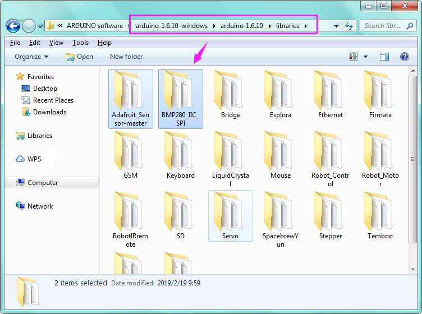
Task: Select the Adafruit_Sensor-master folder
Action: tap(131, 99)
